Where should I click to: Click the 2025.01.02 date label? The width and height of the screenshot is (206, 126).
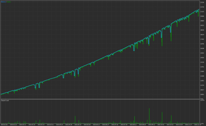pos(4,125)
